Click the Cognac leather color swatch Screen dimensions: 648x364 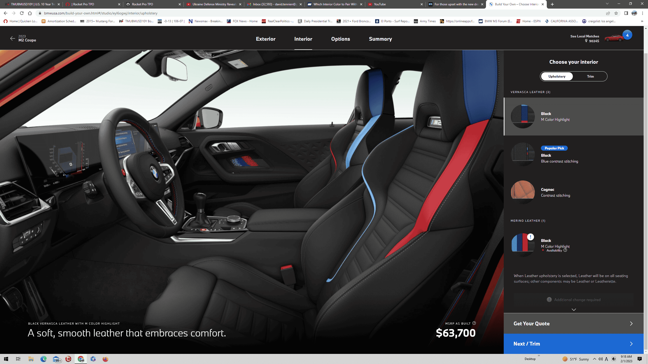coord(523,192)
